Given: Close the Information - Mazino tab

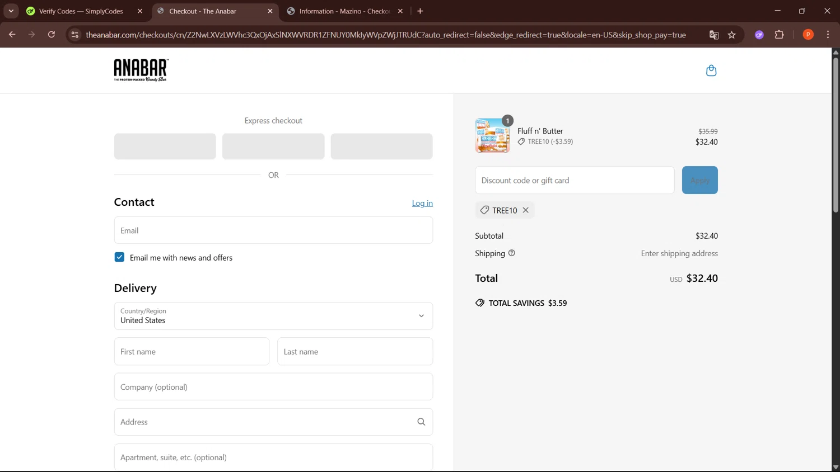Looking at the screenshot, I should [x=400, y=11].
